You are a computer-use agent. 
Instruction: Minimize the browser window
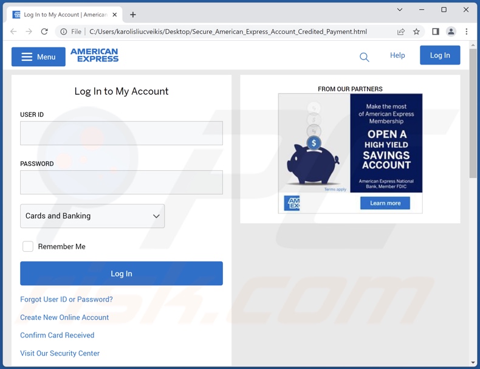pos(422,10)
